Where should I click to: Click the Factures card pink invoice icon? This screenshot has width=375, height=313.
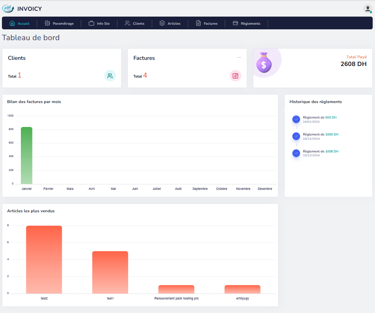235,76
